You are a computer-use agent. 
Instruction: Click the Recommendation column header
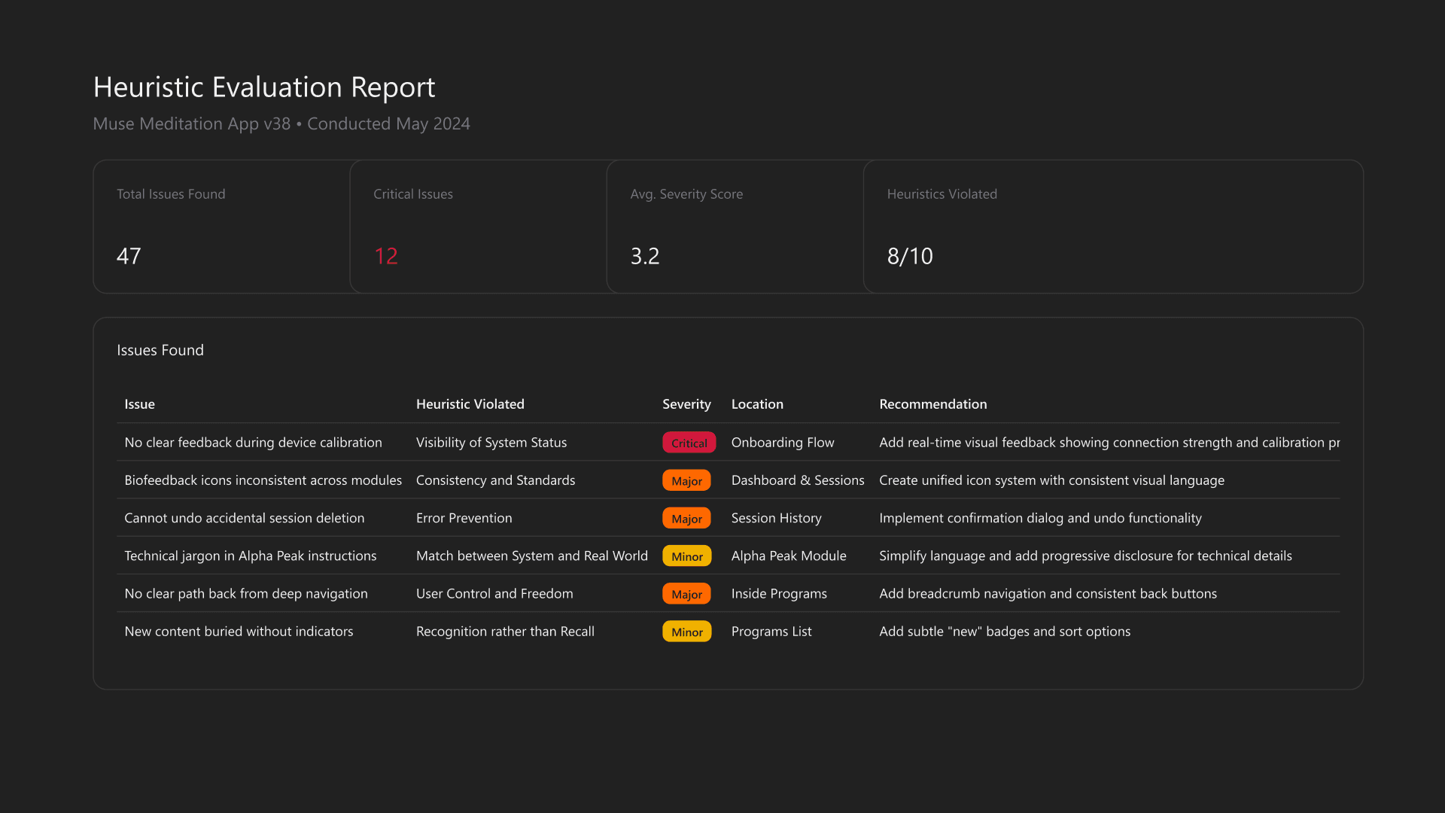[x=932, y=404]
